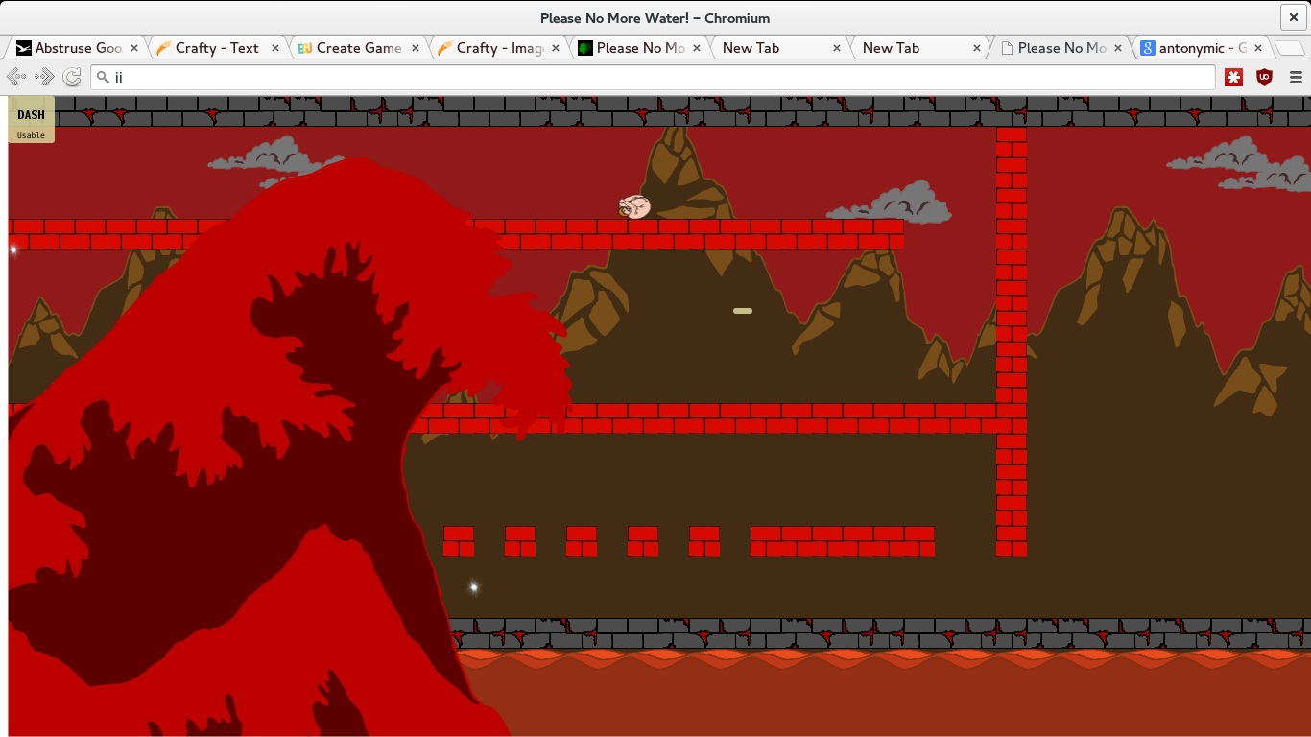Click the window title 'Please No More Water! – Chromium'

[655, 18]
